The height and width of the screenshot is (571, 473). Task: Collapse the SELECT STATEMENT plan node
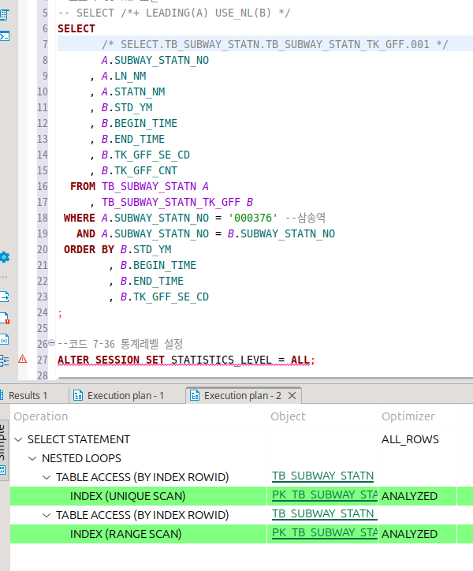pyautogui.click(x=19, y=439)
